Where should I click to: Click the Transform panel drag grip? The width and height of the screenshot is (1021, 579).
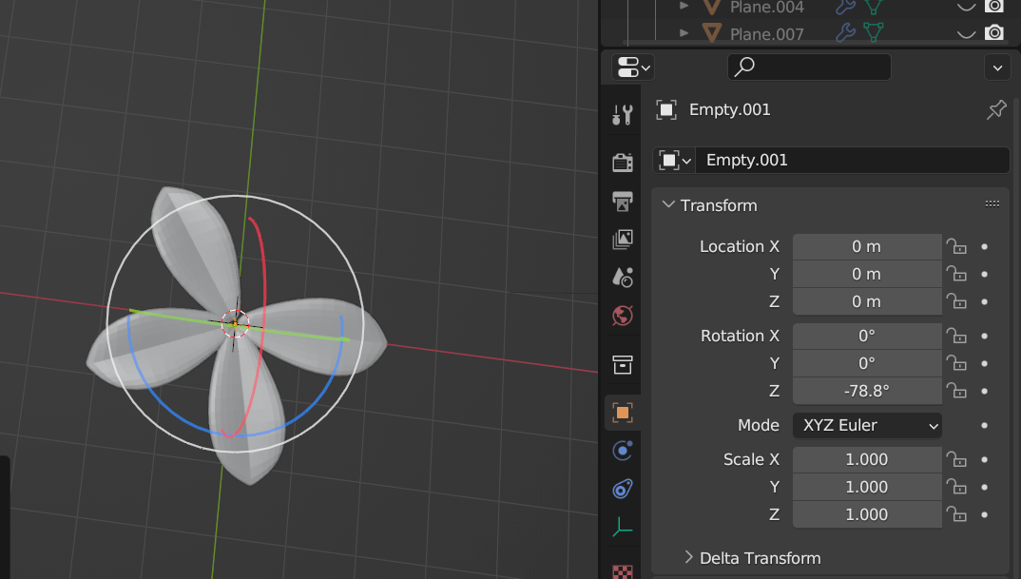(992, 203)
